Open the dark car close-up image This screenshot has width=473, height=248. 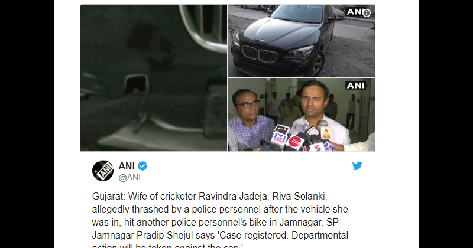pos(154,78)
